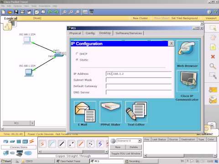This screenshot has width=219, height=164.
Task: Click the Copy toolbar icon
Action: tap(37, 12)
